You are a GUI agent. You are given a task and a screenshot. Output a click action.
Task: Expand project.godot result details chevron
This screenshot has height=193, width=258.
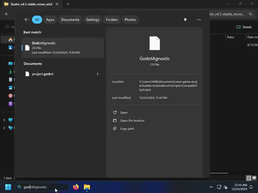tap(98, 74)
